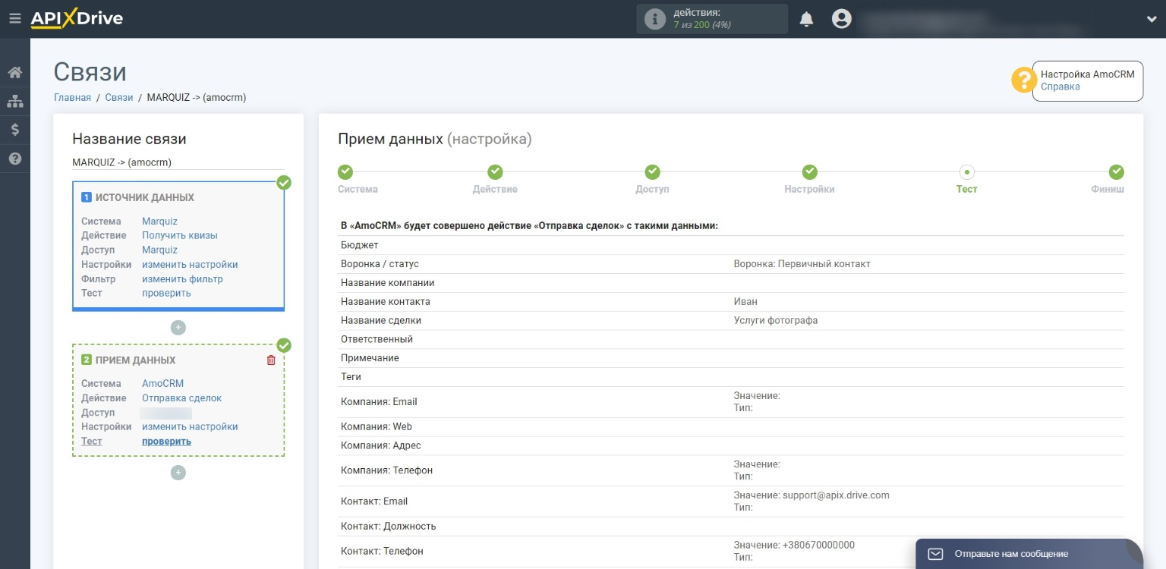The image size is (1166, 569).
Task: Open the user profile avatar
Action: coord(841,19)
